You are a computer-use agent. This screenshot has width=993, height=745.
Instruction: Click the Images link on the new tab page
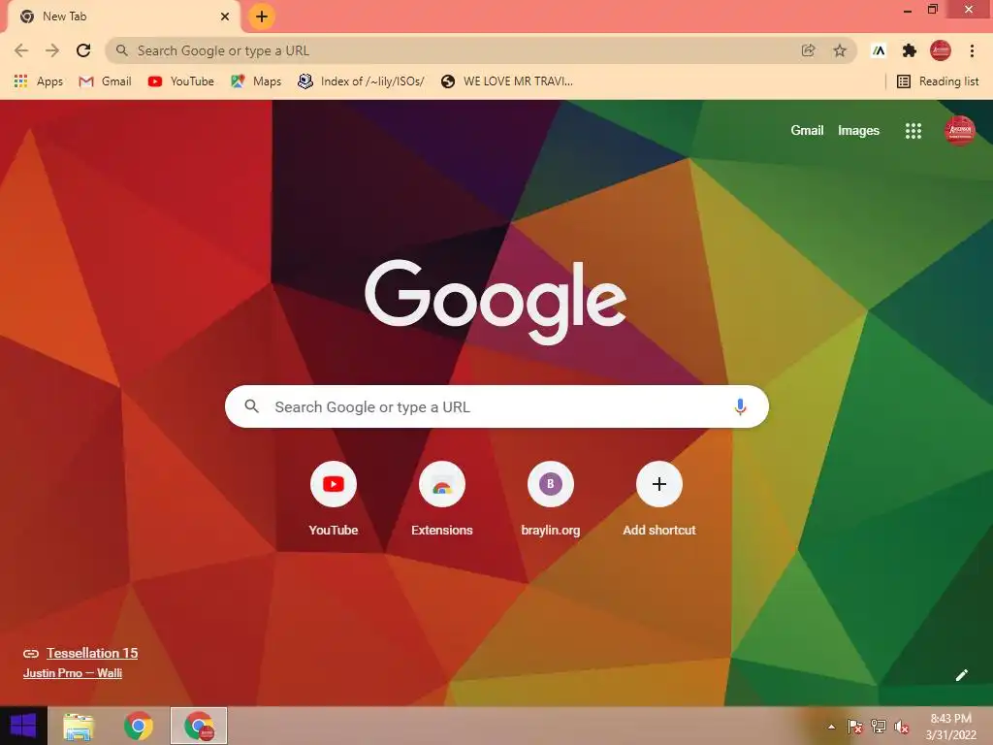click(x=858, y=131)
